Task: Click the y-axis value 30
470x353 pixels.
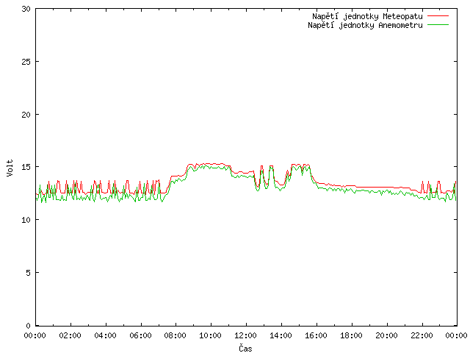Action: click(26, 9)
